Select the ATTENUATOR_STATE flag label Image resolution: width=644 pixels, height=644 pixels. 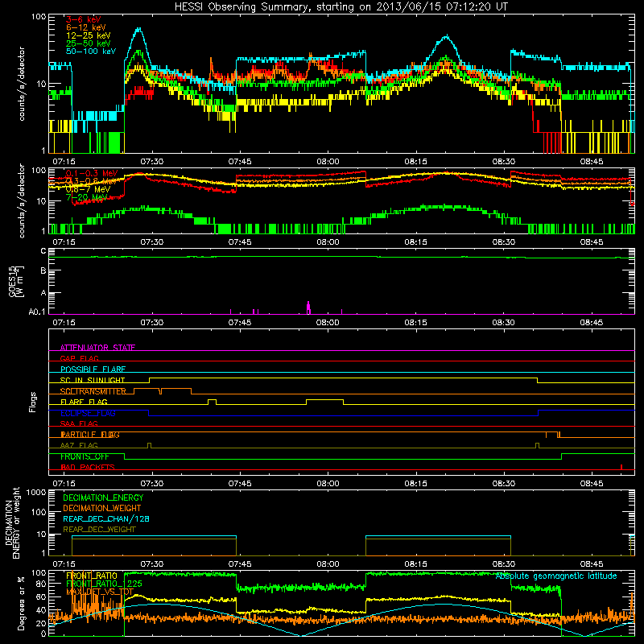click(x=97, y=348)
